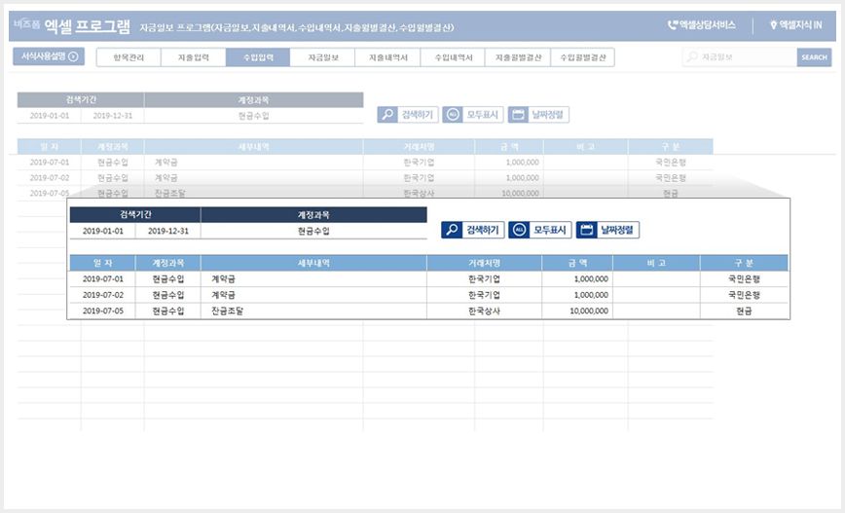This screenshot has width=845, height=513.
Task: Select the faded 2019-07-01 date in the background sheet
Action: (x=49, y=163)
